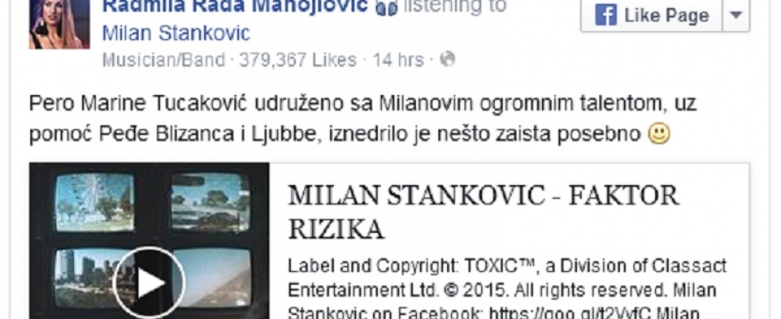Click the public globe privacy icon
Screen dimensions: 781x319
pos(447,60)
